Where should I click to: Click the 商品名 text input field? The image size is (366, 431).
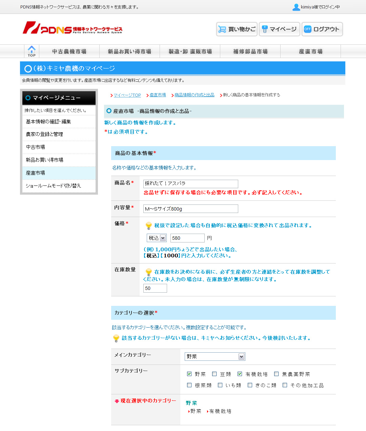click(x=190, y=183)
